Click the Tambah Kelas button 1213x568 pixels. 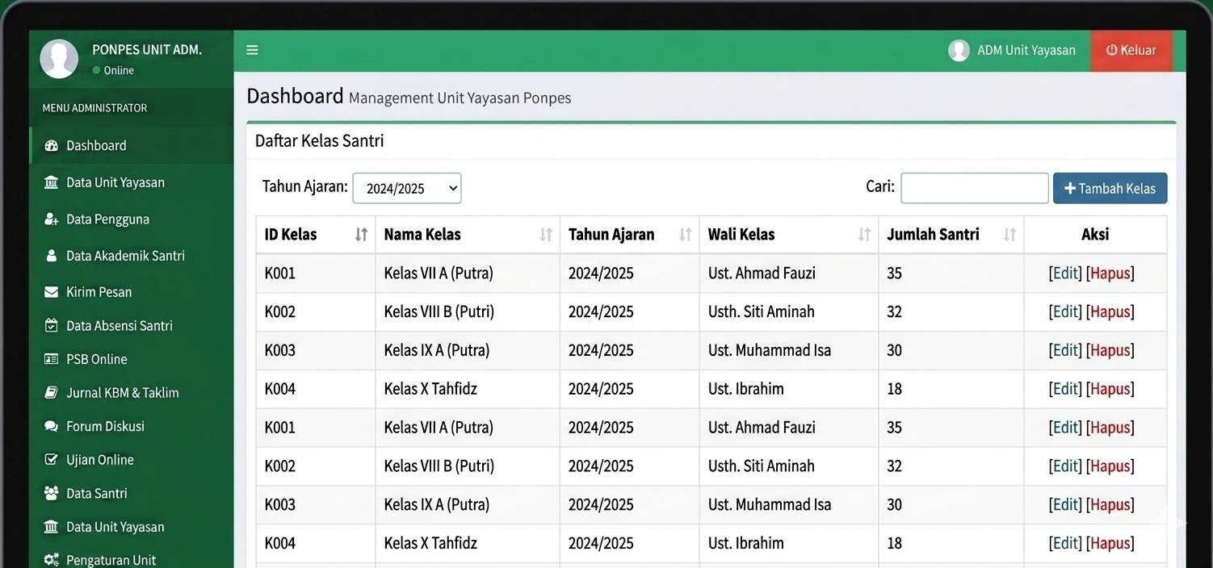(1110, 188)
